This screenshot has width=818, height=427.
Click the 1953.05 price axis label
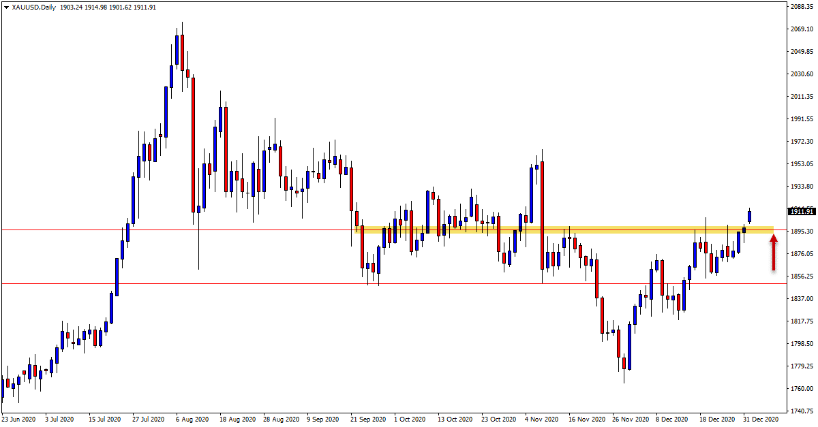coord(802,164)
